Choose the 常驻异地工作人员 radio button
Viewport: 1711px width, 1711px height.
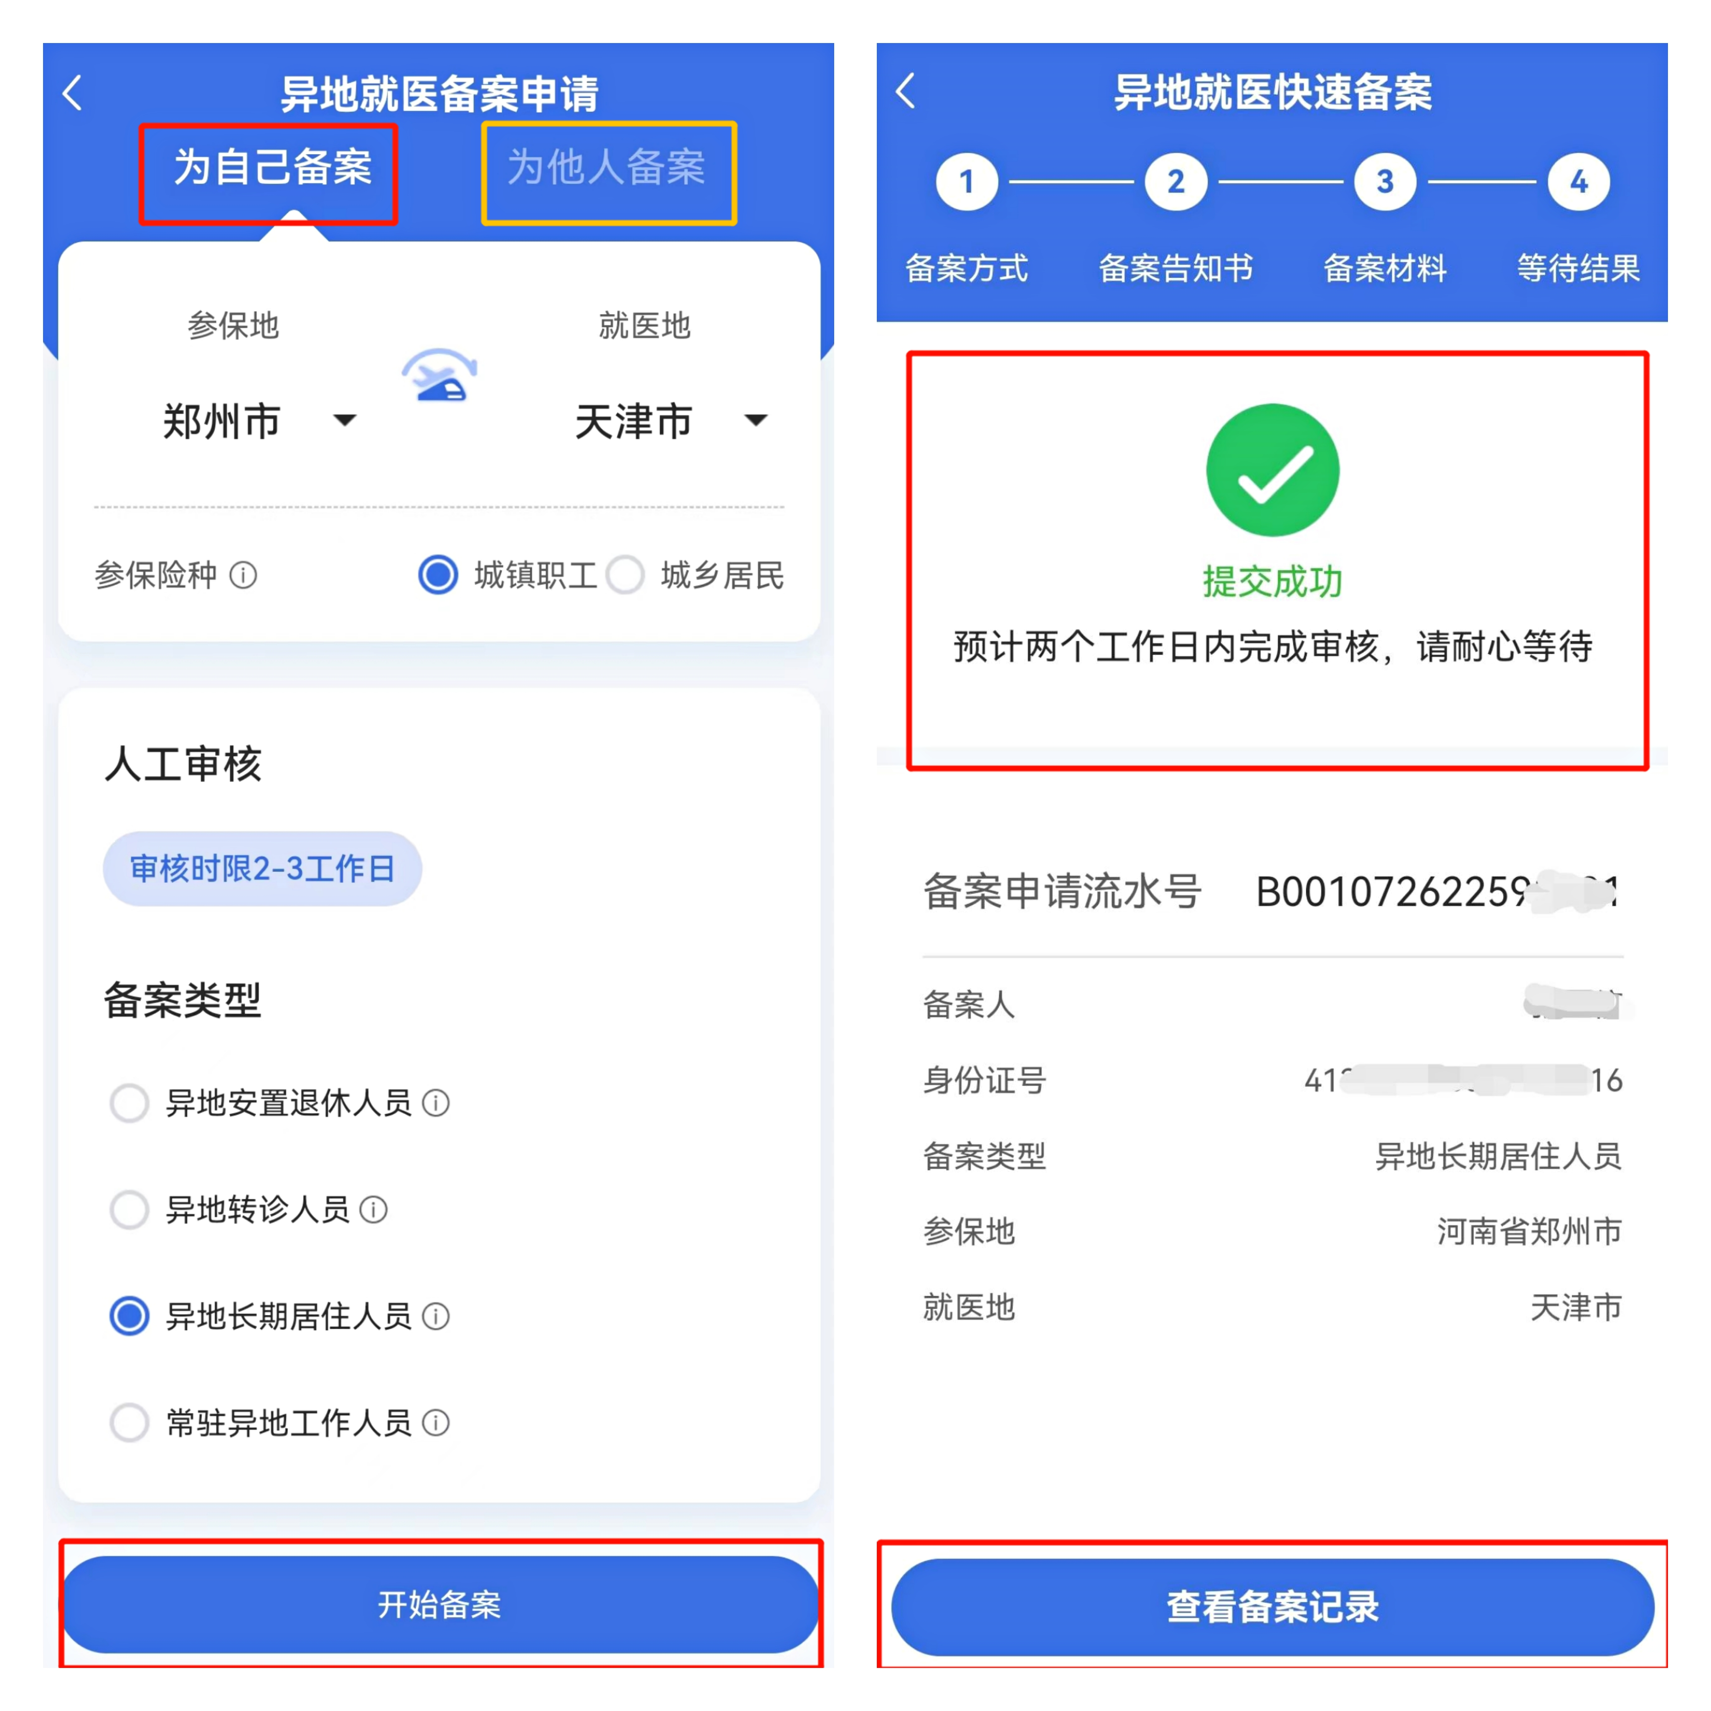coord(129,1423)
